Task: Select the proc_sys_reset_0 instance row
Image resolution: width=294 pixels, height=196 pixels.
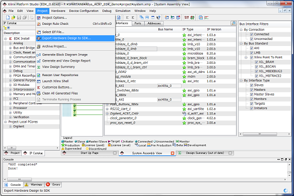Action: tap(170, 123)
